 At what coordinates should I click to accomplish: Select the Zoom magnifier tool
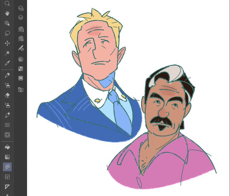pyautogui.click(x=7, y=3)
